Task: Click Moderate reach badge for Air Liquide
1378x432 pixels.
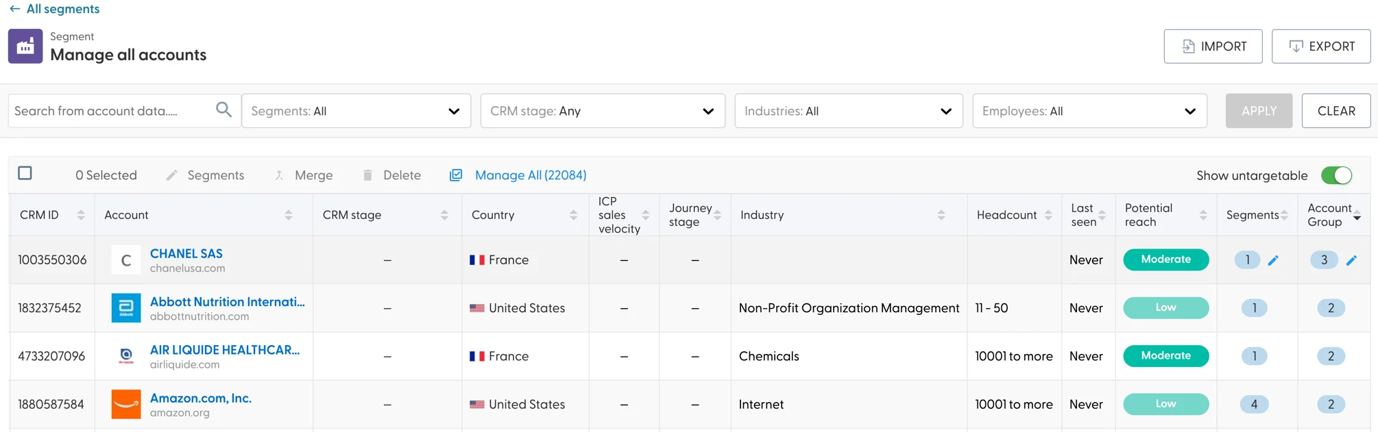Action: pyautogui.click(x=1166, y=356)
